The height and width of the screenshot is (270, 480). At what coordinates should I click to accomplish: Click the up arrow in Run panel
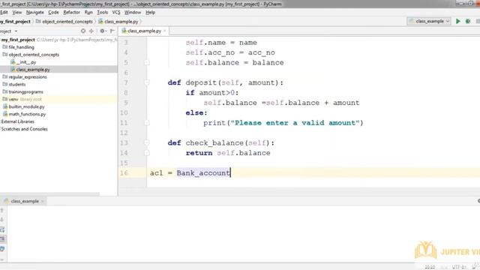coord(2,211)
